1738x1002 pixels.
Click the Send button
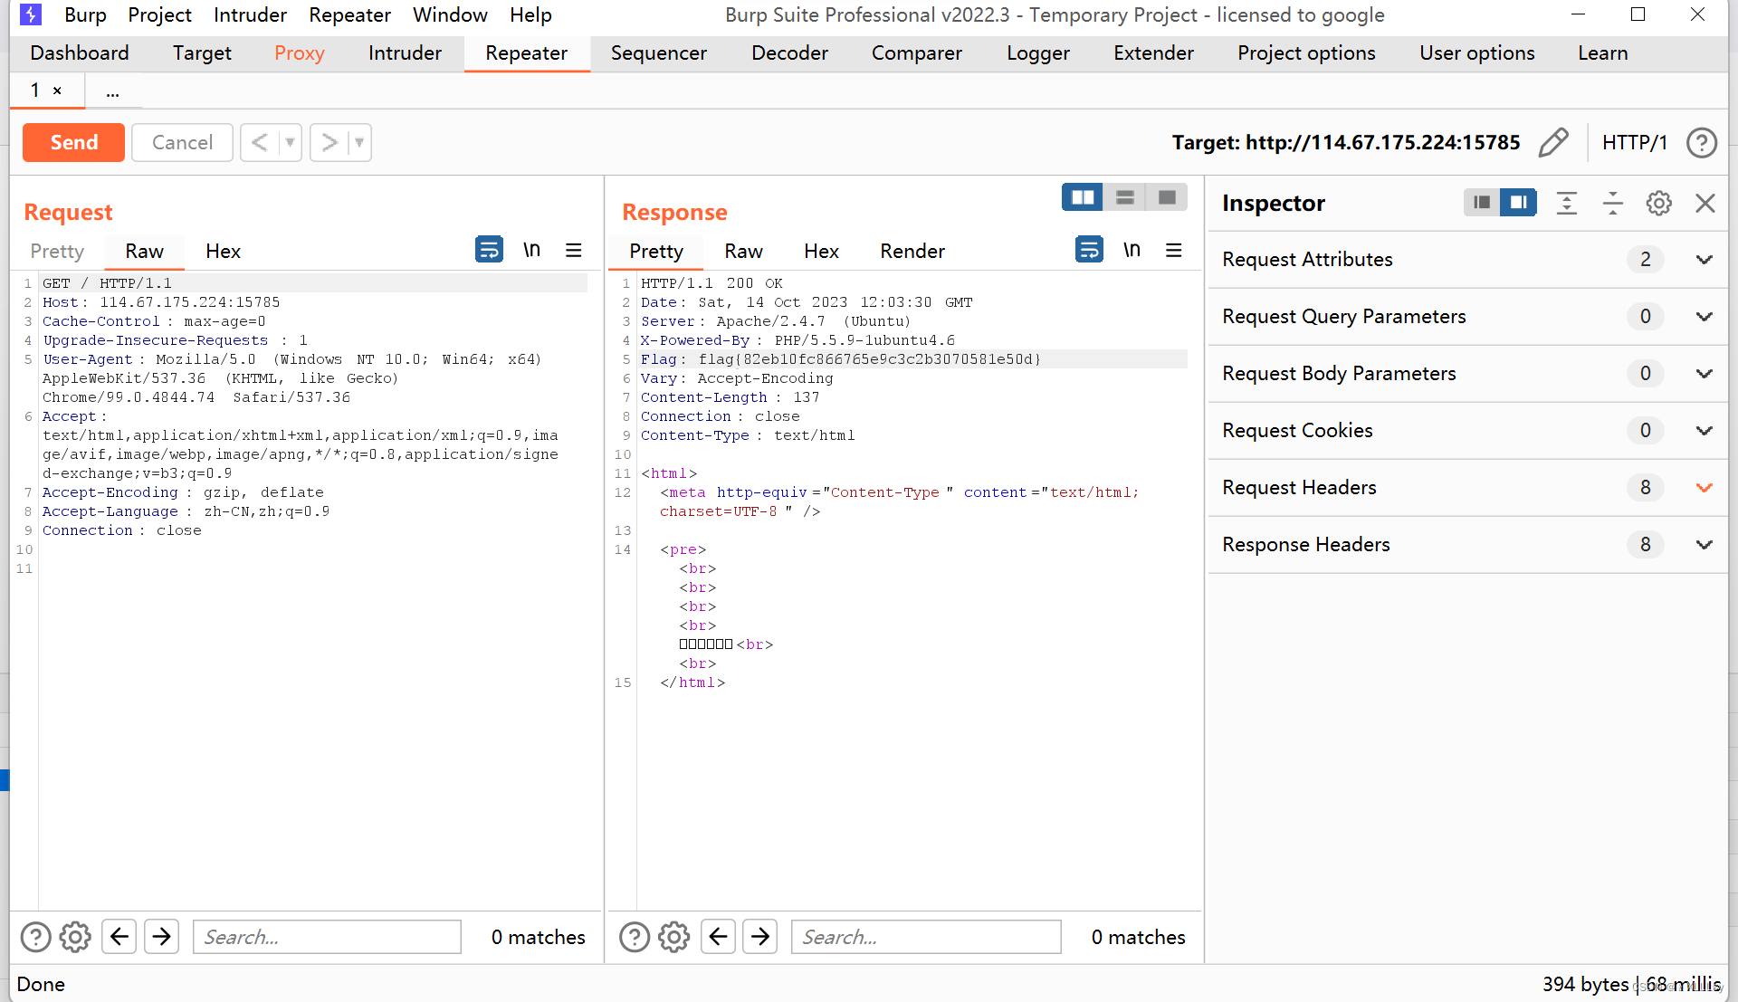click(73, 142)
